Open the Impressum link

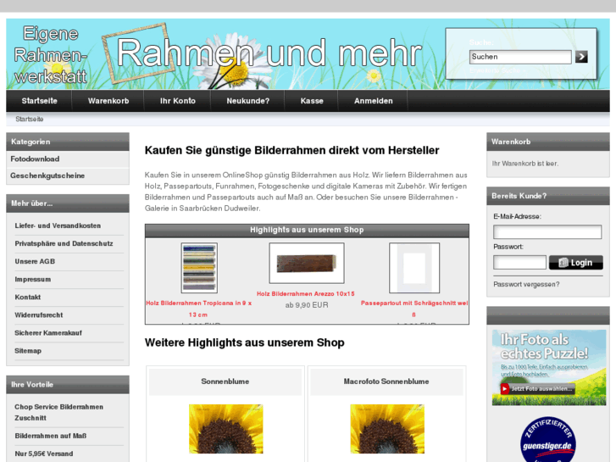(32, 279)
